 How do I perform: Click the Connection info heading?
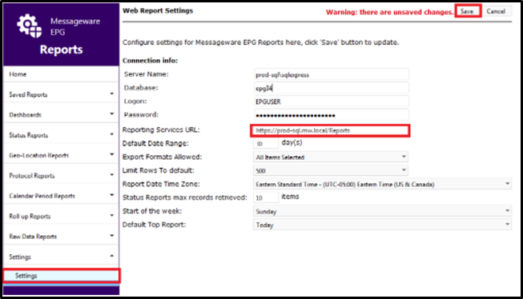pos(150,61)
